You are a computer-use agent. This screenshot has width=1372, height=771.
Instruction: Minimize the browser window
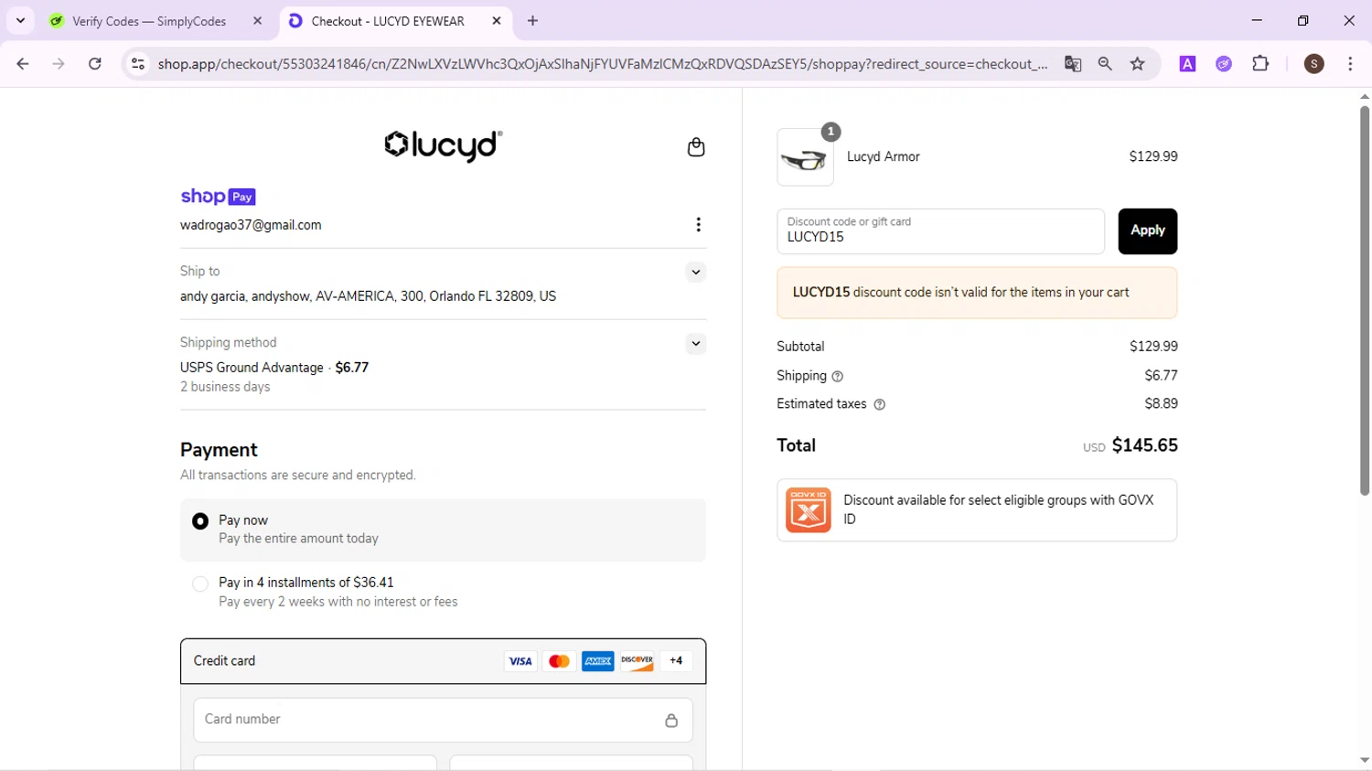[x=1257, y=20]
